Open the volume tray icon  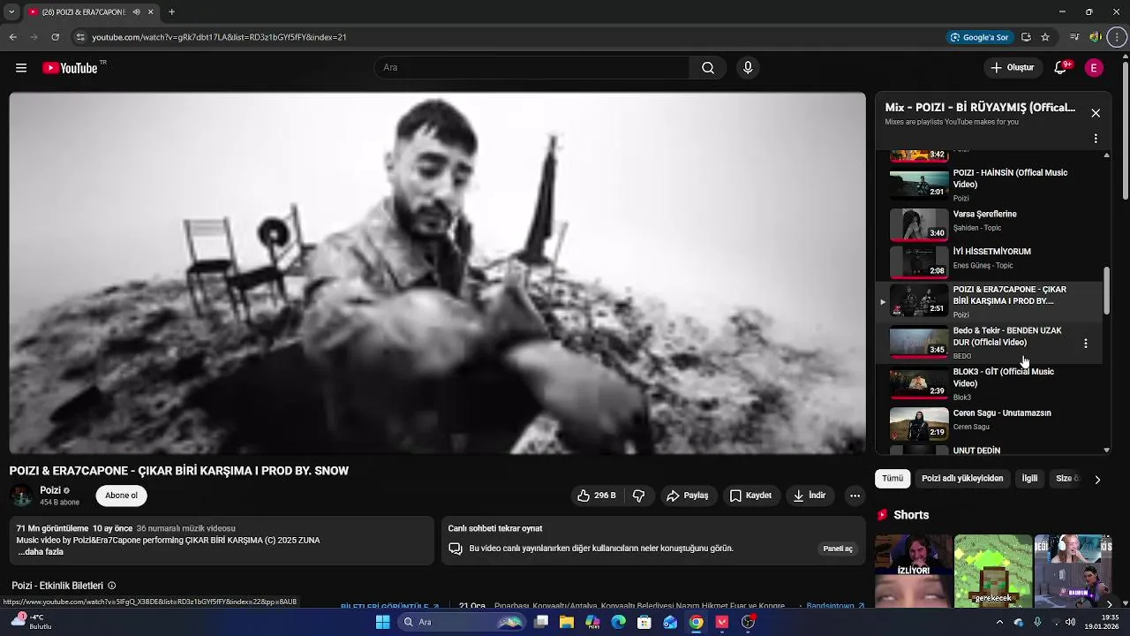coord(1070,622)
